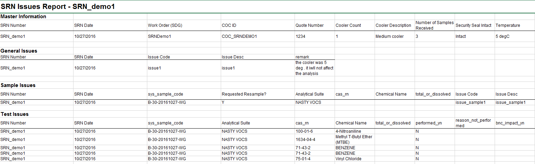Select the Security Seal value Intact
This screenshot has height=164, width=535.
[x=460, y=36]
